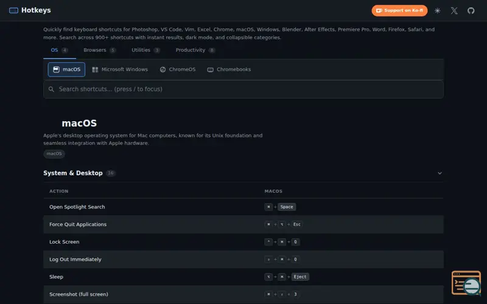The image size is (487, 304).
Task: Click the macOS tag pill
Action: pyautogui.click(x=54, y=154)
